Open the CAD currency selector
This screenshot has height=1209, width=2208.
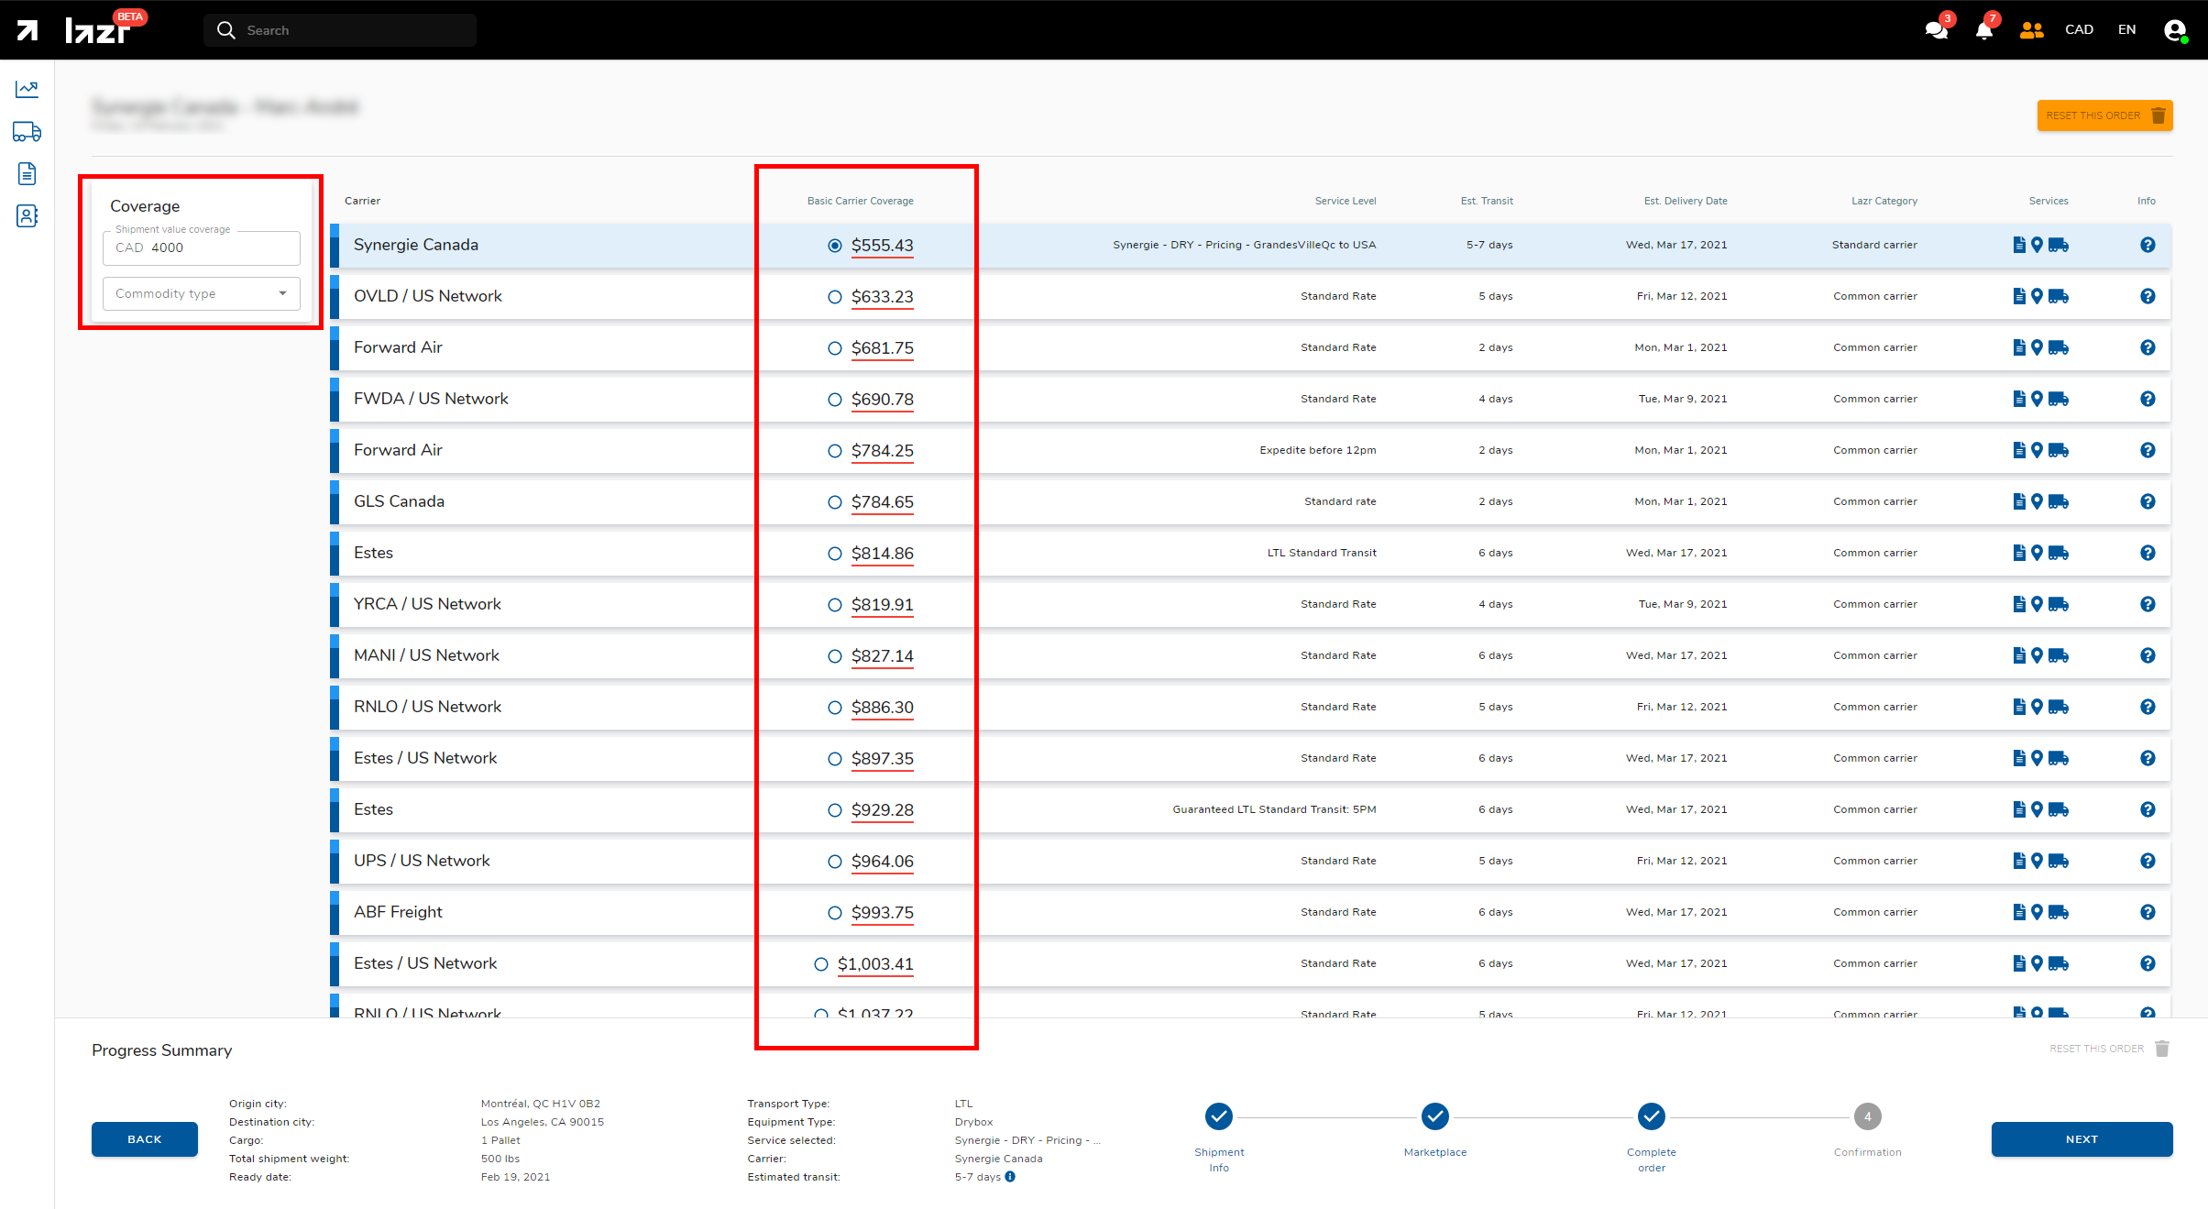[2079, 30]
